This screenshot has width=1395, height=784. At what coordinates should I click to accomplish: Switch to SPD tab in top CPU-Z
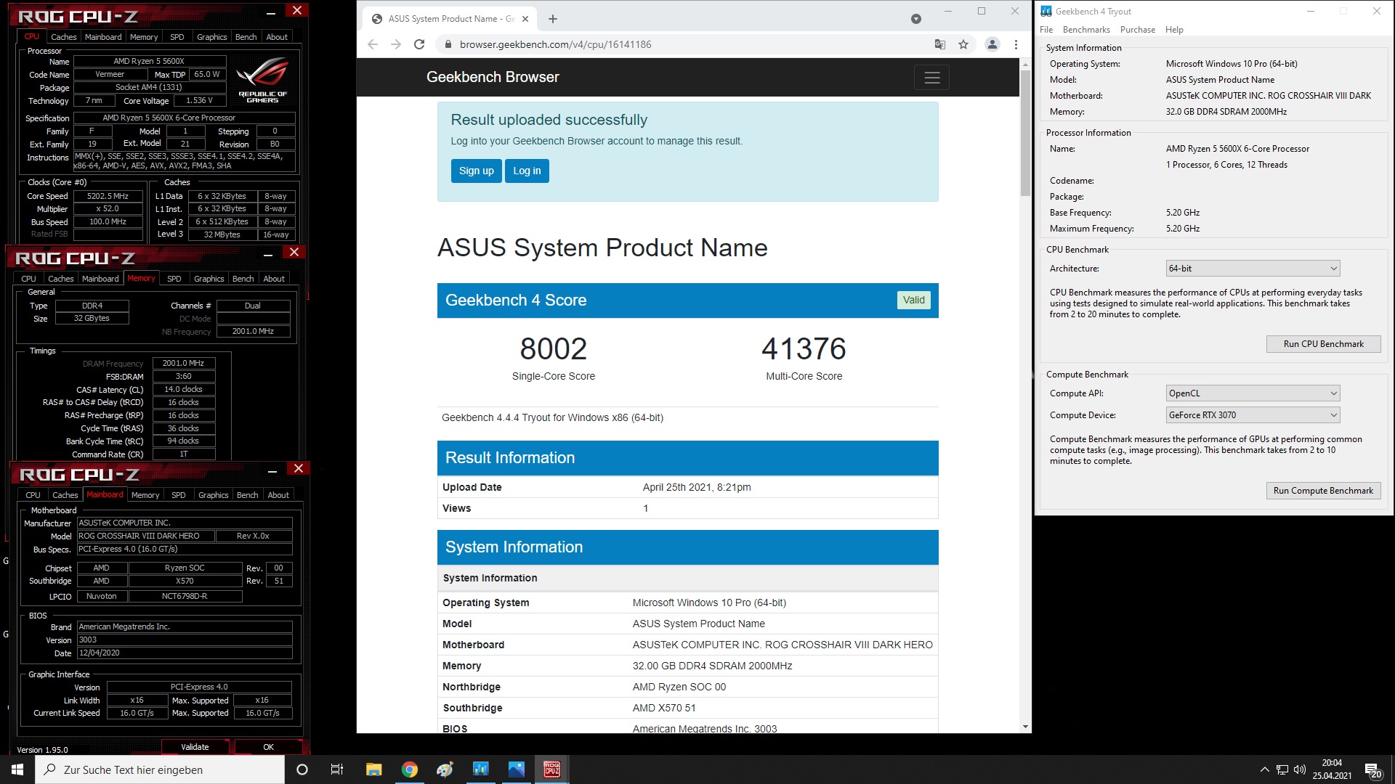177,37
